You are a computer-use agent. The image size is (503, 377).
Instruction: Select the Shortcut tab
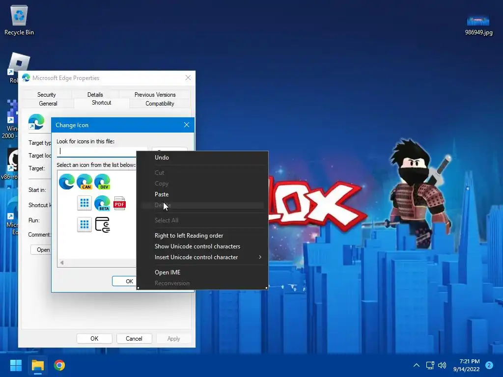[101, 103]
